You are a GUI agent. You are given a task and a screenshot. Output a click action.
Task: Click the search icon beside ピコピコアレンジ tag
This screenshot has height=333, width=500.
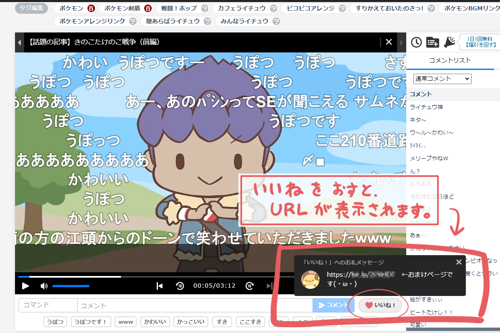tap(342, 8)
